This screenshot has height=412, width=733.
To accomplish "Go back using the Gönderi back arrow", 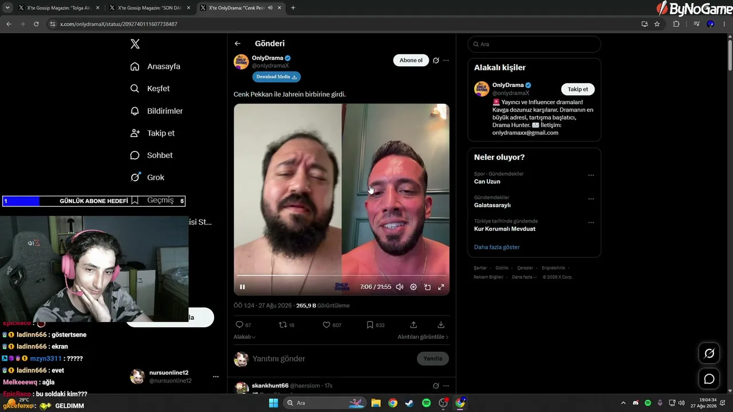I will click(x=238, y=43).
